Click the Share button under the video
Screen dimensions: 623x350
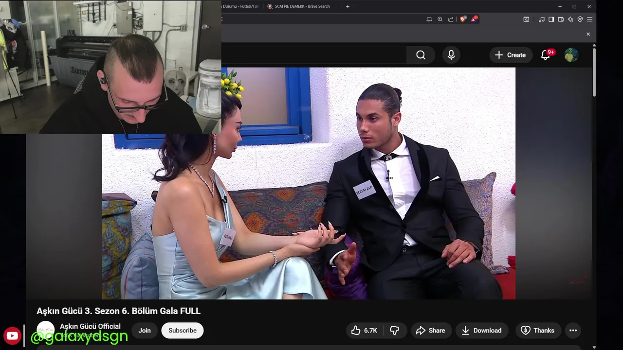(431, 331)
